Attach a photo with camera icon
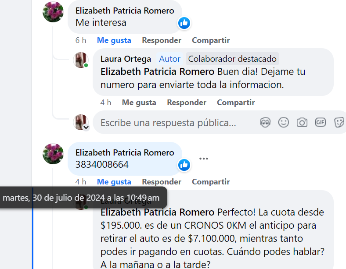The width and height of the screenshot is (346, 269). pos(302,122)
